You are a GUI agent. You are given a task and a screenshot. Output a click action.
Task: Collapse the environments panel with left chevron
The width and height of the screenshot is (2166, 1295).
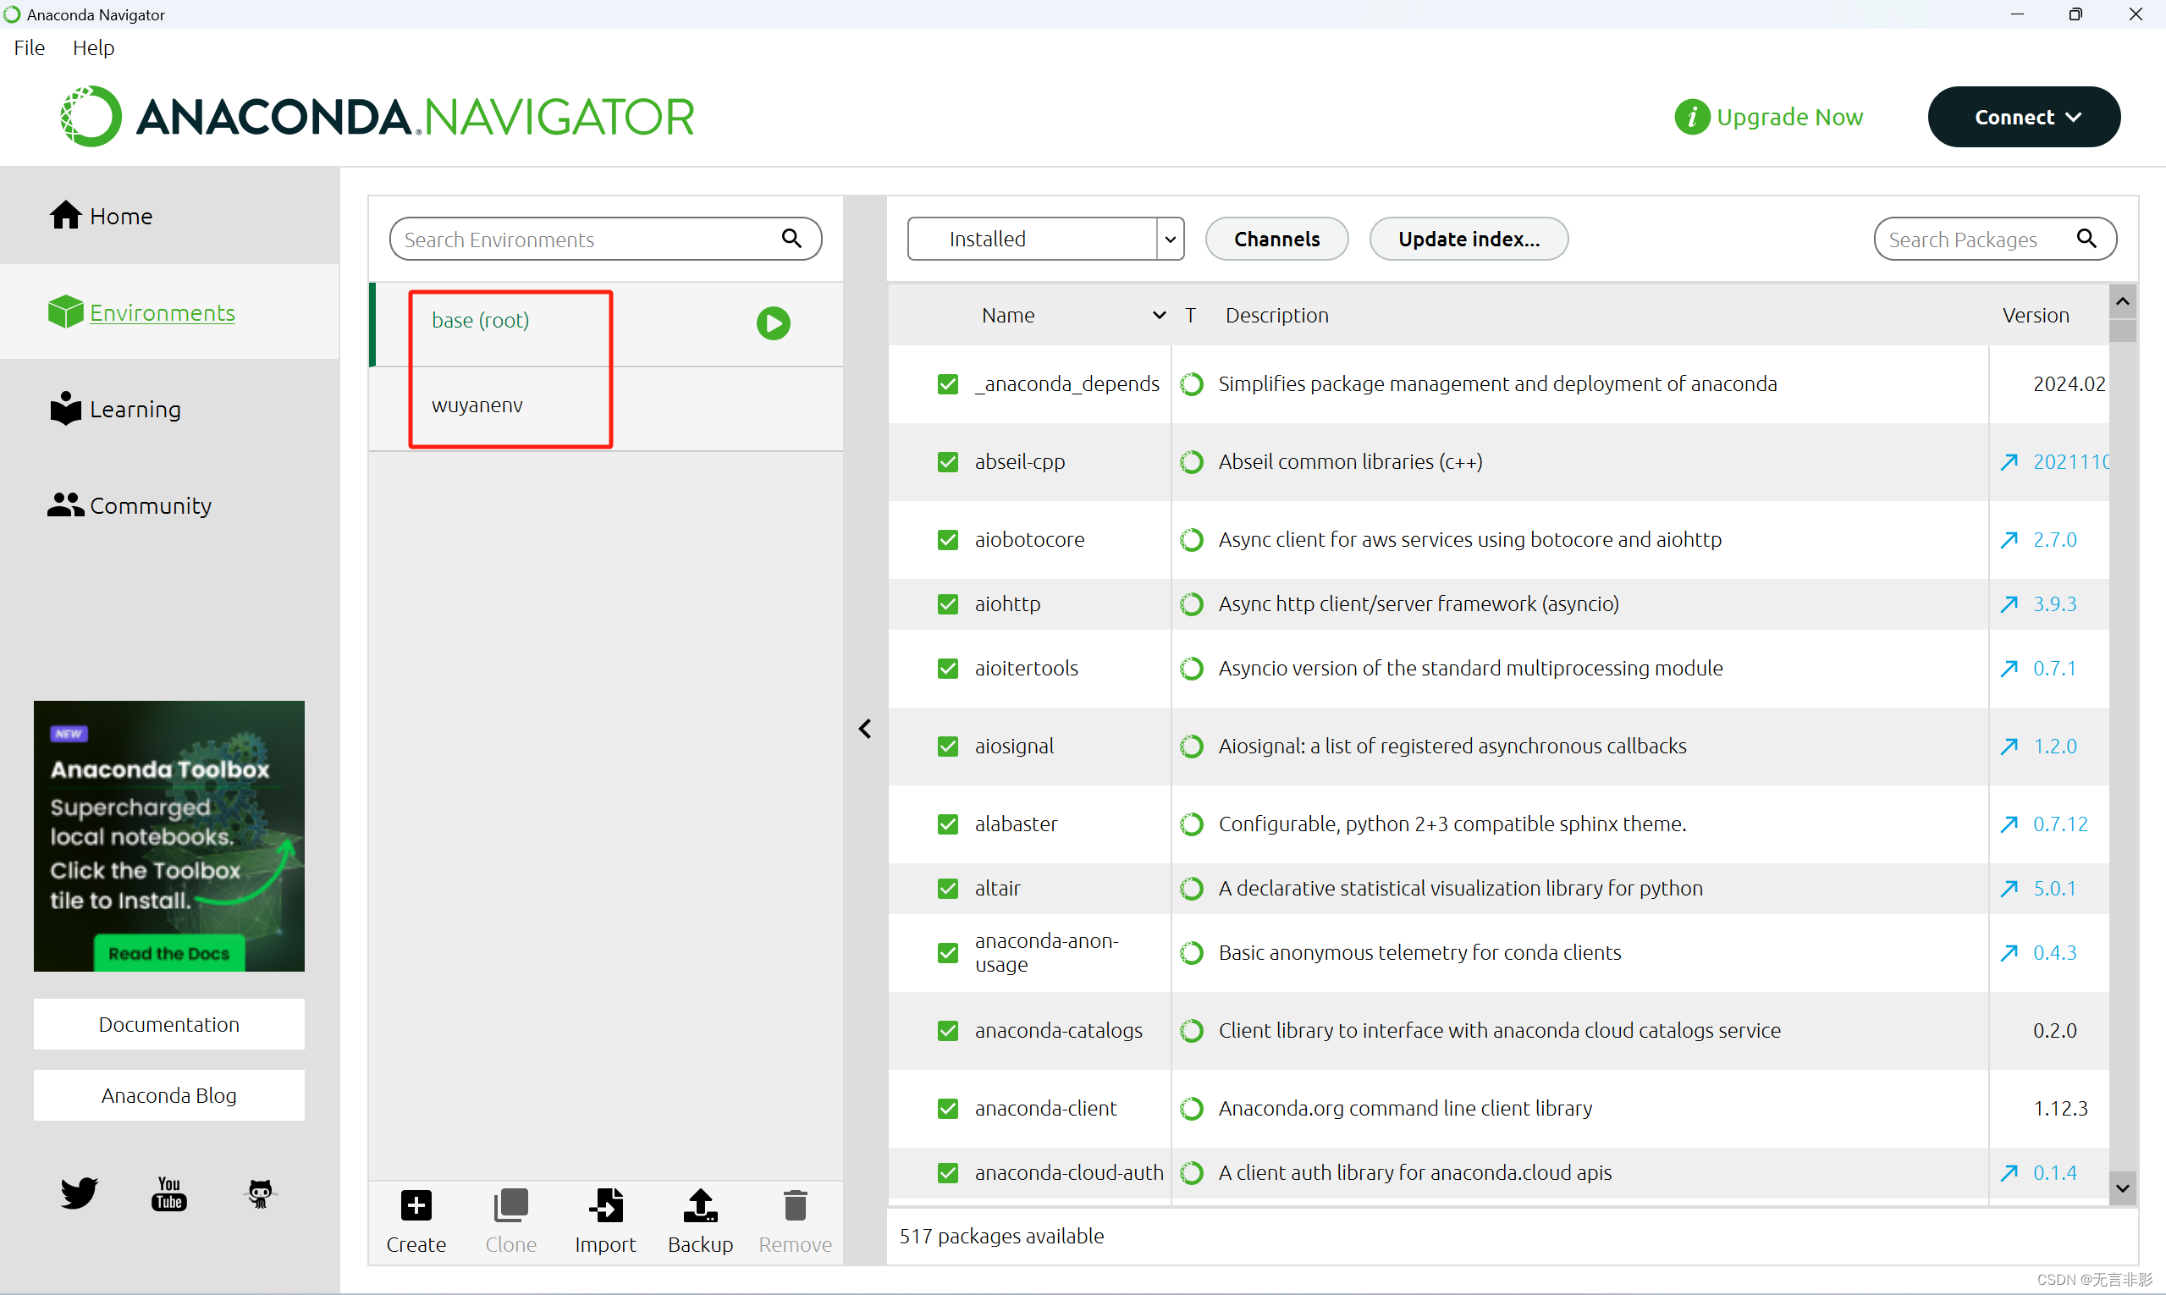(865, 729)
